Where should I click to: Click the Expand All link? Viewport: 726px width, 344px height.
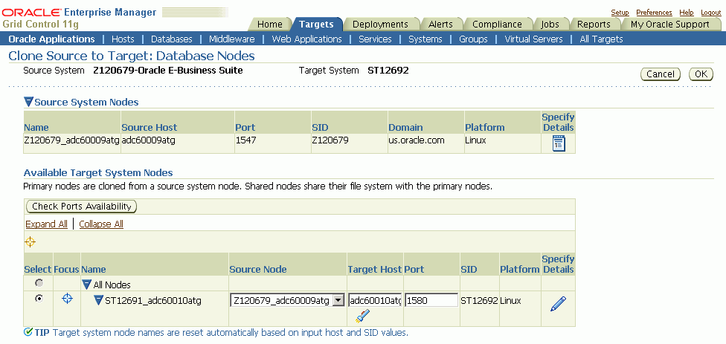[x=46, y=224]
